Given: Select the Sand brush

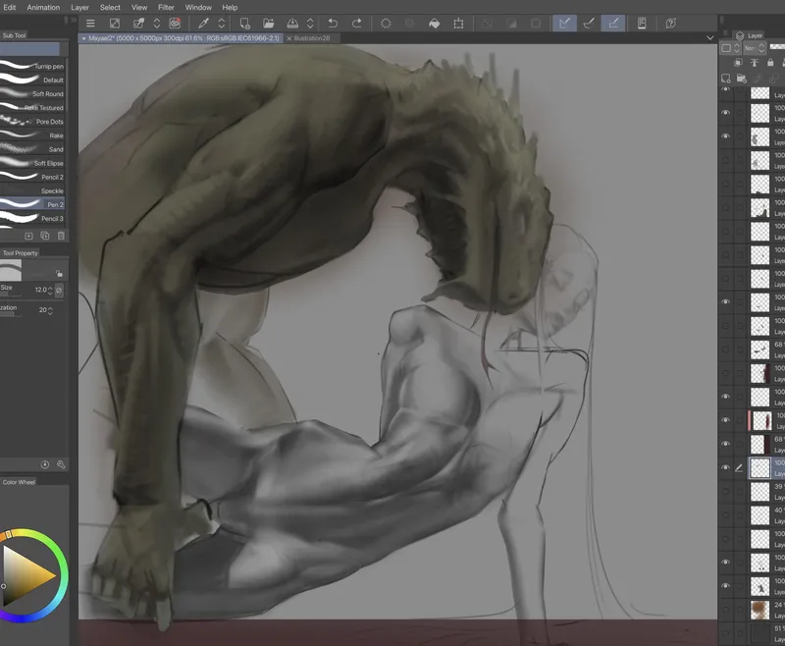Looking at the screenshot, I should coord(32,149).
